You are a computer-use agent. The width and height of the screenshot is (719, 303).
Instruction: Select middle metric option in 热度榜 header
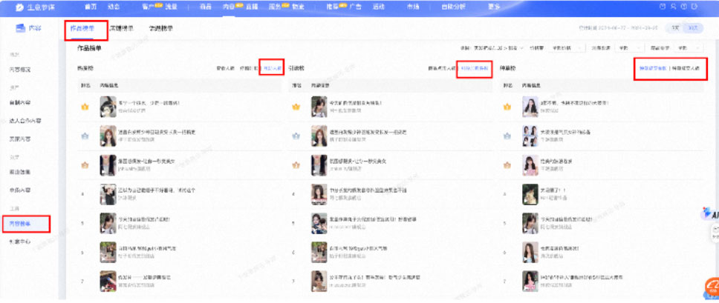click(x=250, y=68)
